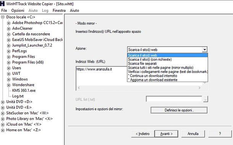Expand the EaseUS MobiSaver iCloud folder
The height and width of the screenshot is (145, 233).
[x=9, y=40]
